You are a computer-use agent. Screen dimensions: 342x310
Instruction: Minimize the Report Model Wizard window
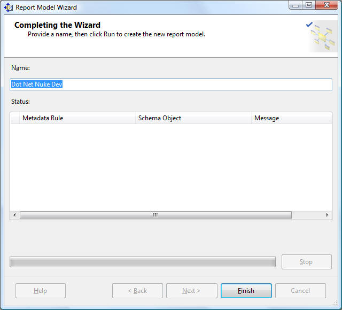pyautogui.click(x=296, y=5)
